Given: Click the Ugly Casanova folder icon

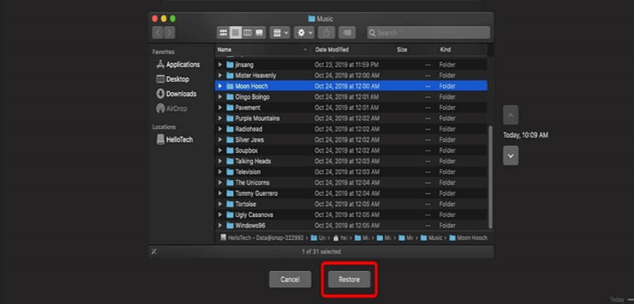Looking at the screenshot, I should click(230, 214).
